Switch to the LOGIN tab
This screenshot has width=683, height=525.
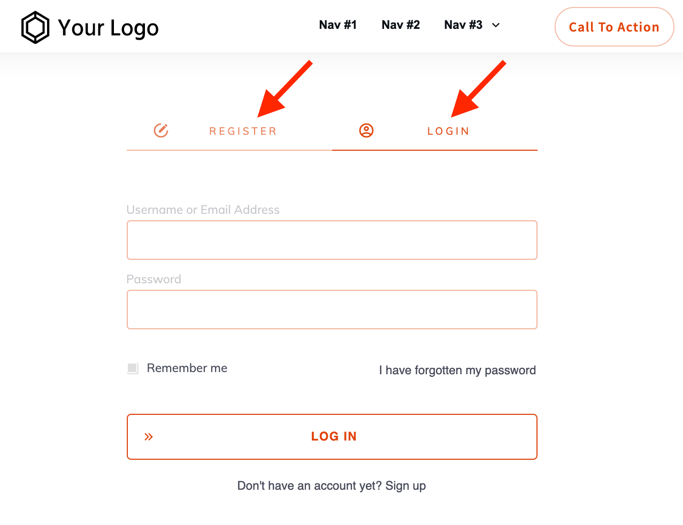[448, 130]
